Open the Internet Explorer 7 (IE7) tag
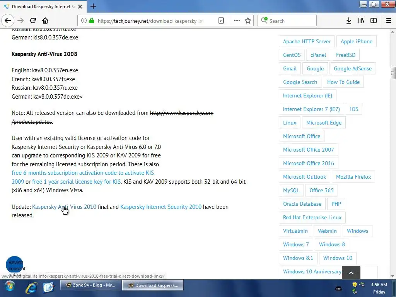Screen dimensions: 396x297 click(x=311, y=109)
